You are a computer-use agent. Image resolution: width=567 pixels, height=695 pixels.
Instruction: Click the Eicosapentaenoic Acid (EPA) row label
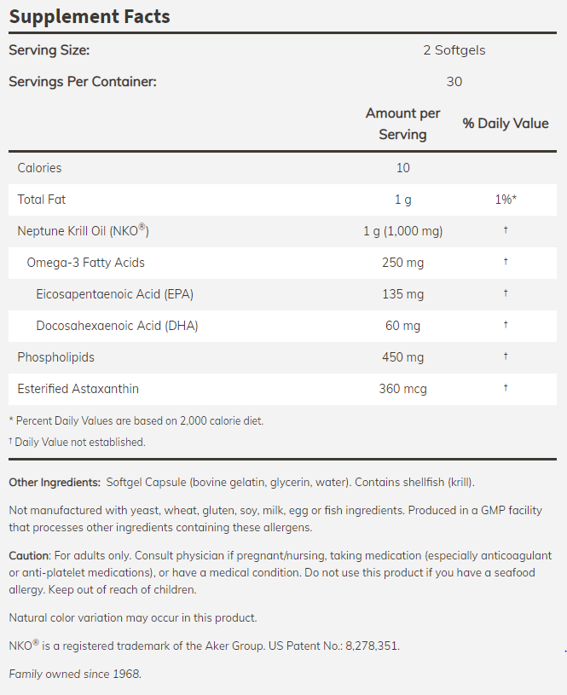(114, 294)
